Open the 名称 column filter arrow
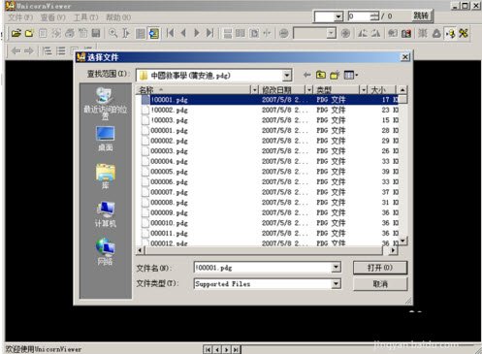The width and height of the screenshot is (482, 354). 255,90
